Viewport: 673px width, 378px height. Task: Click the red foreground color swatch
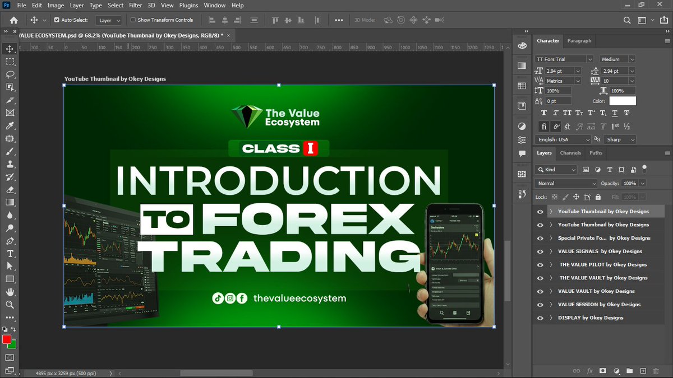pyautogui.click(x=7, y=339)
